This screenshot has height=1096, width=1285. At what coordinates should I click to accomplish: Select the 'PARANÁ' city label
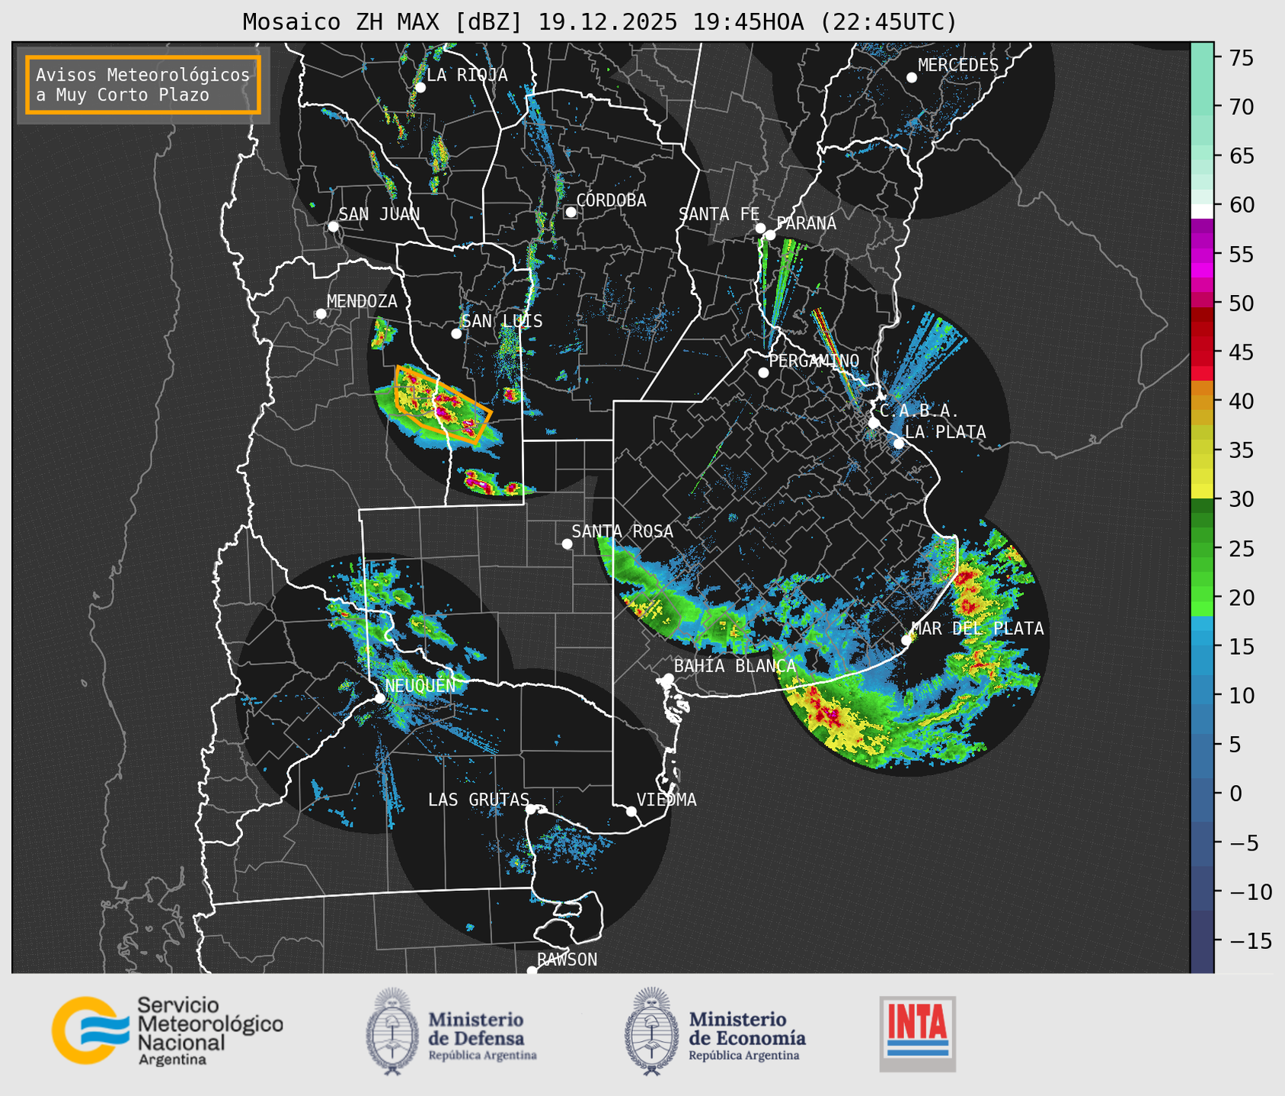(806, 223)
